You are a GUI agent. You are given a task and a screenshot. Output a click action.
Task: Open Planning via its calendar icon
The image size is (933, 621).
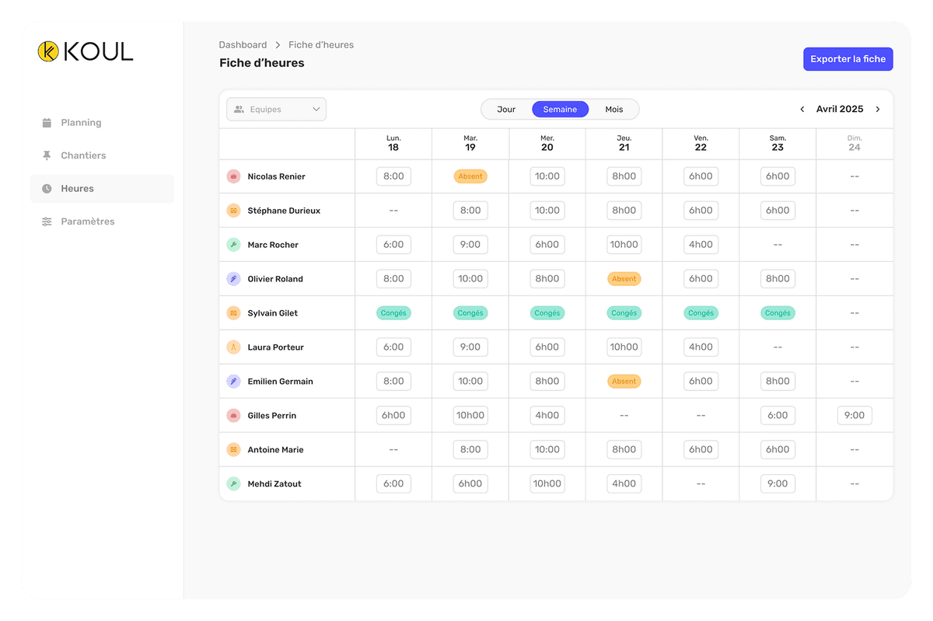tap(47, 123)
